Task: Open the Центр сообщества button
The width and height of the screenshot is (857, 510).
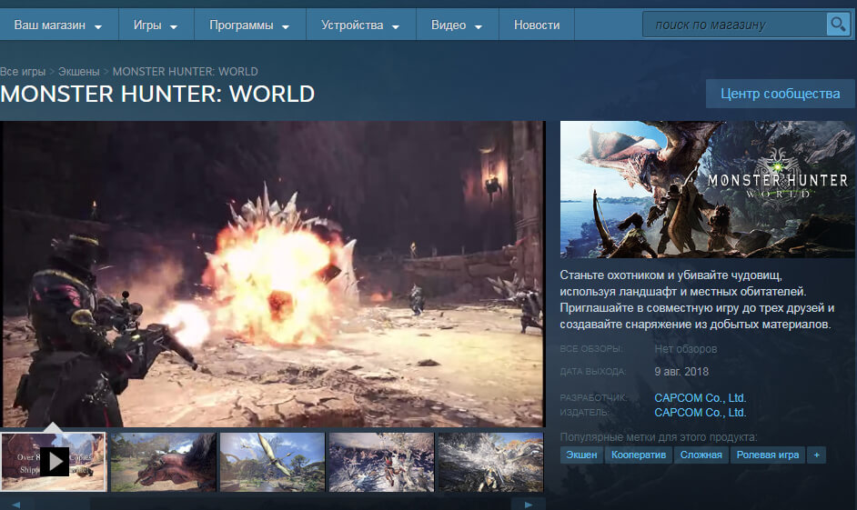Action: click(x=780, y=94)
